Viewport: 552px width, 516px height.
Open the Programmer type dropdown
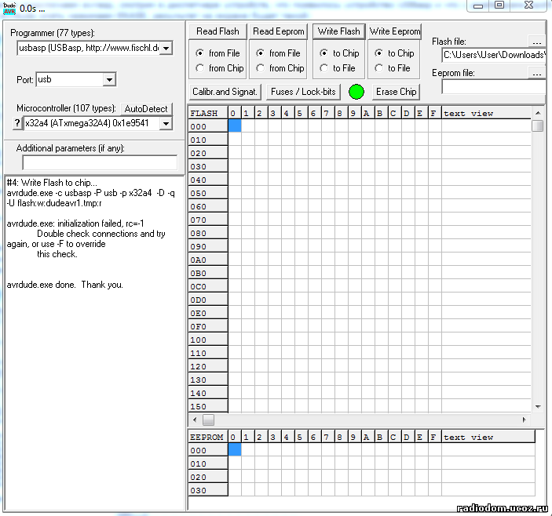[x=166, y=48]
